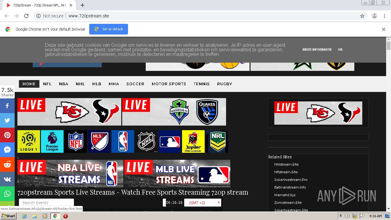
Task: Open a new Chrome tab
Action: (82, 5)
